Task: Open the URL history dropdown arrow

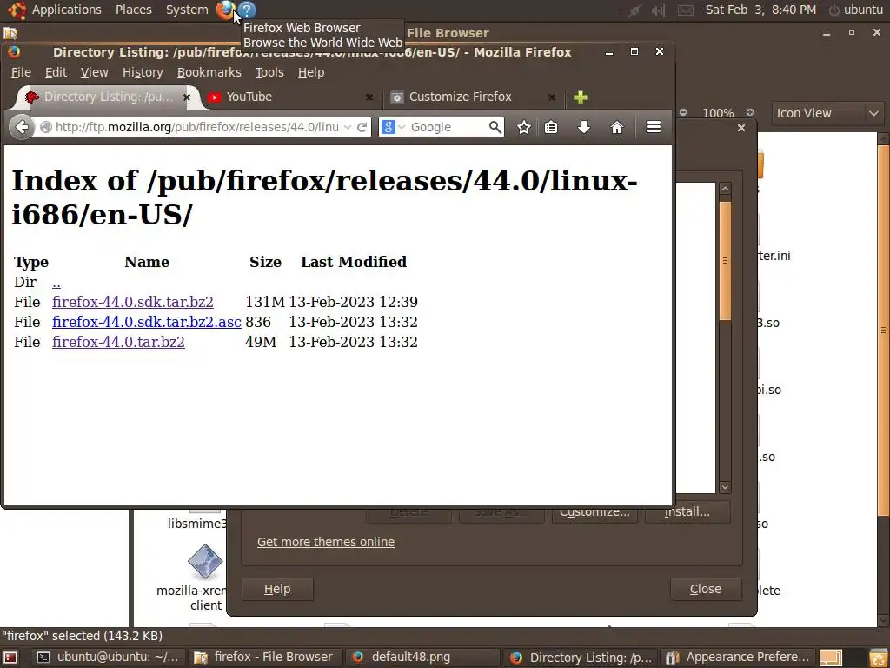Action: [348, 127]
